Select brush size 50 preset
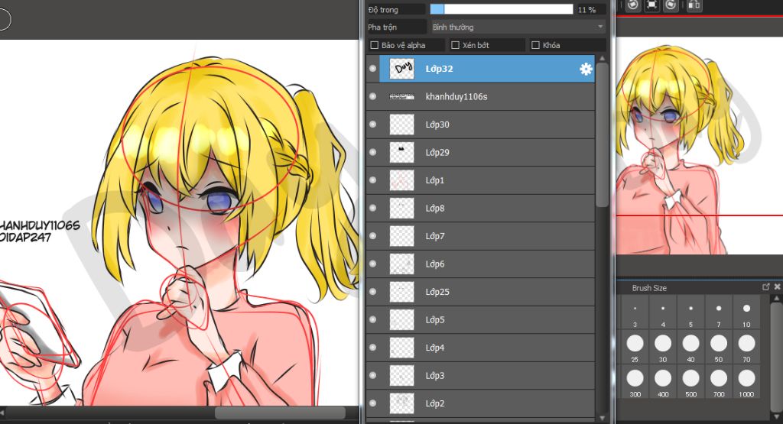Image resolution: width=783 pixels, height=424 pixels. point(719,347)
